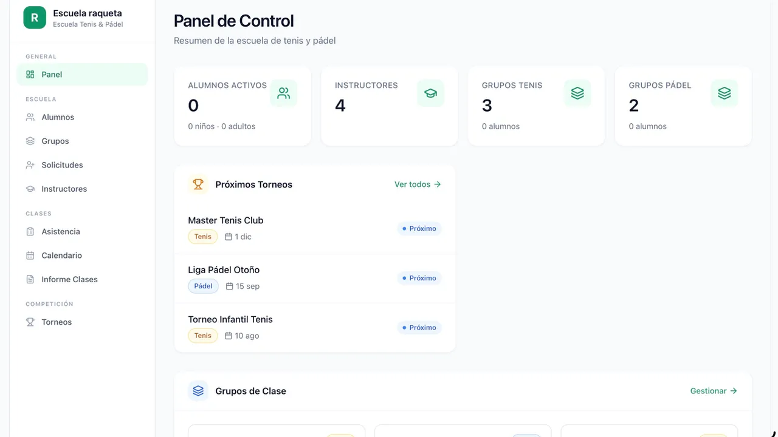778x437 pixels.
Task: Click Gestionar link for class groups
Action: click(714, 391)
